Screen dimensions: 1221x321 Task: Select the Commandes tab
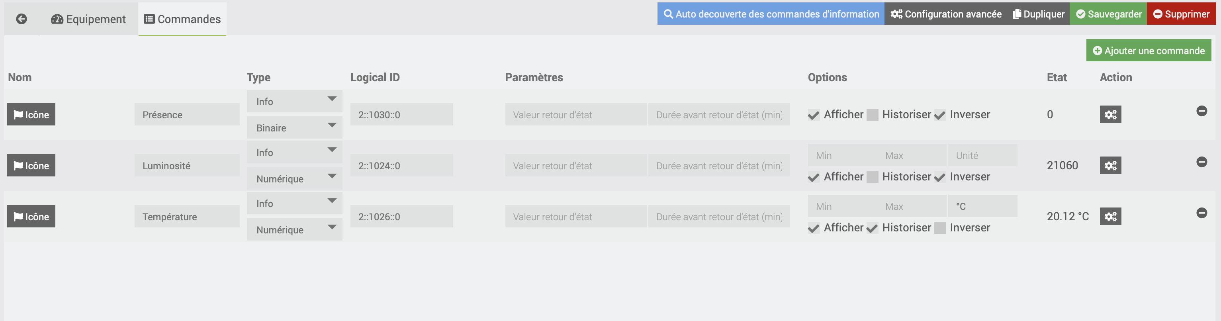(x=182, y=19)
